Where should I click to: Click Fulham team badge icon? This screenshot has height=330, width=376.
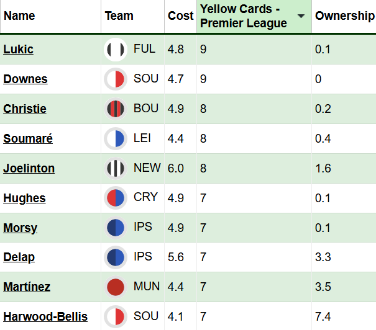point(115,50)
